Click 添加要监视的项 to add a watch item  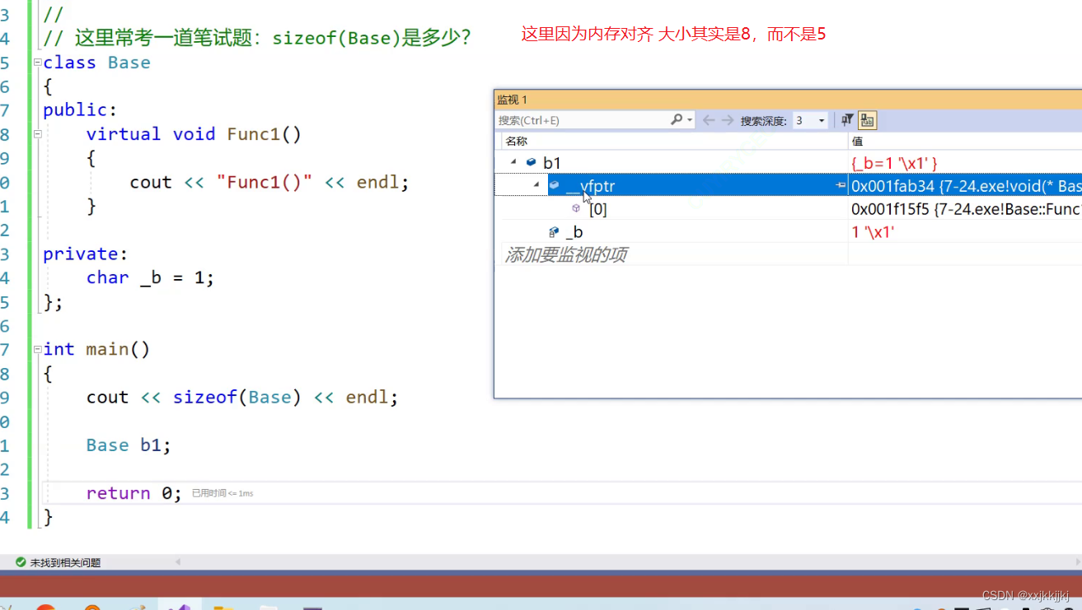pyautogui.click(x=565, y=254)
